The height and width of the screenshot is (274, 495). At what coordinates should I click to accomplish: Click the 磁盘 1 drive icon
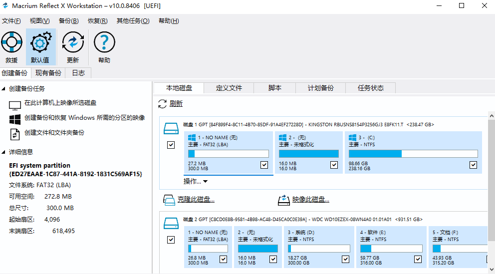coord(171,128)
